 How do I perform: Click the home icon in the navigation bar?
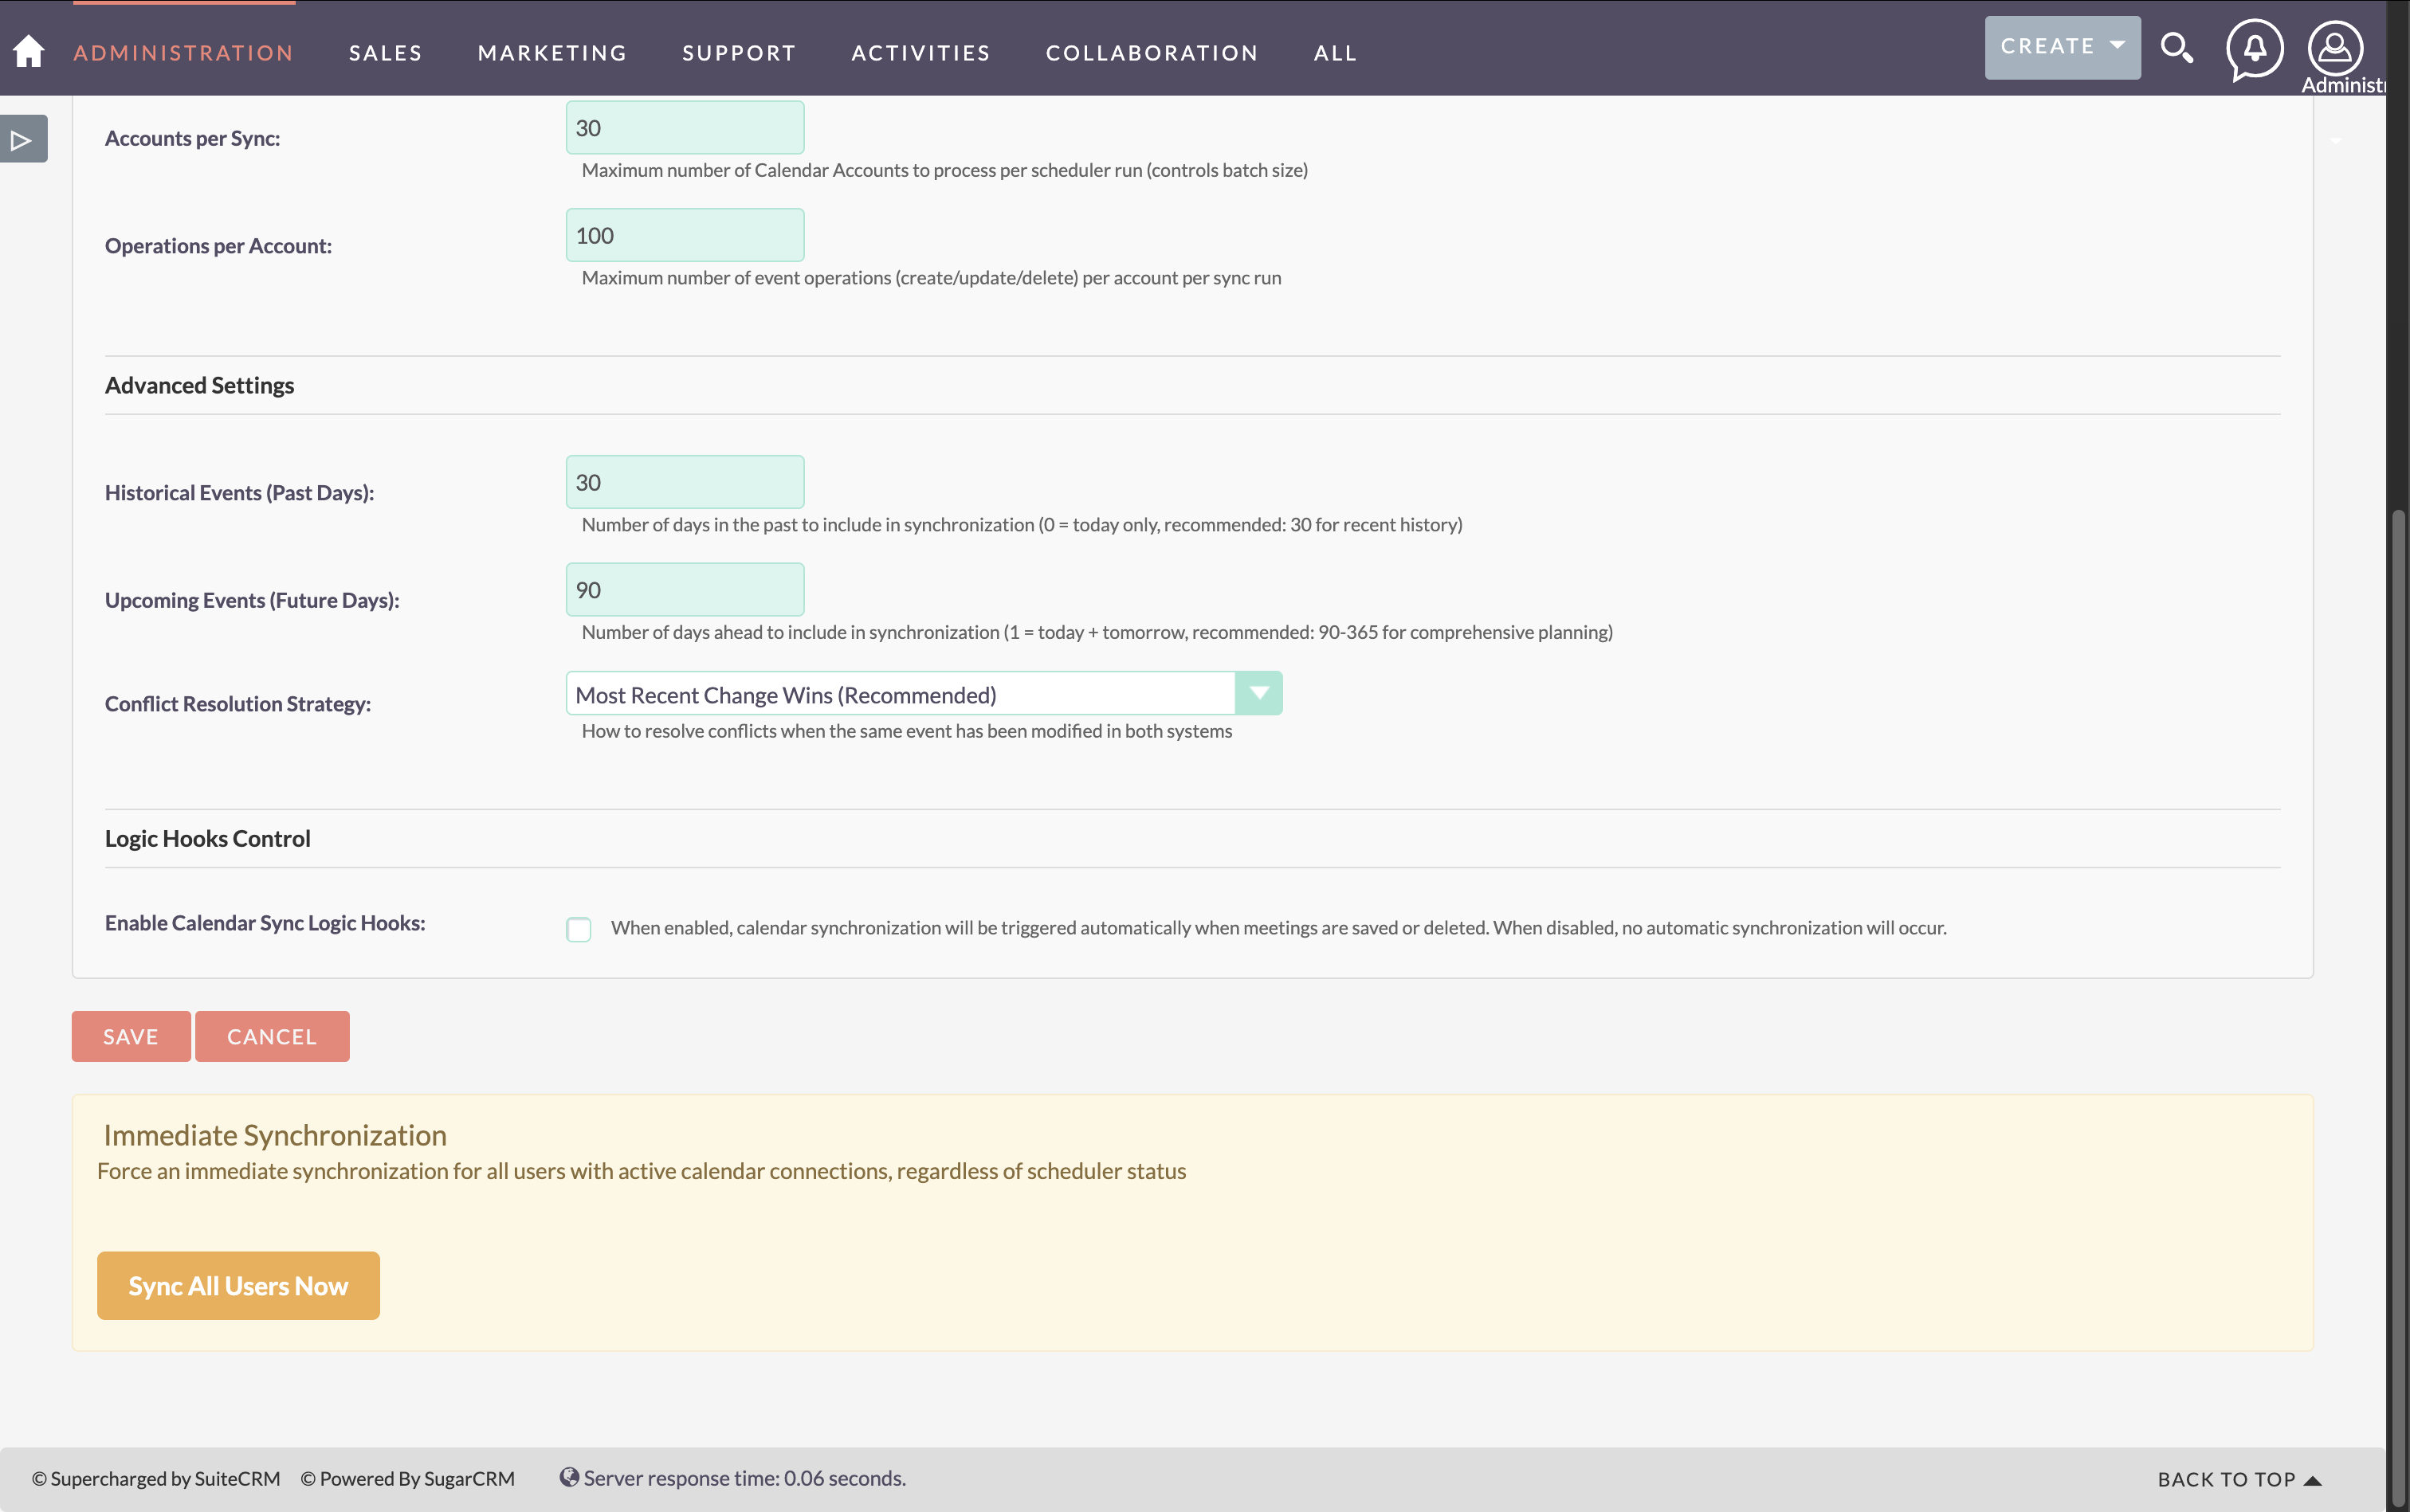(x=30, y=50)
